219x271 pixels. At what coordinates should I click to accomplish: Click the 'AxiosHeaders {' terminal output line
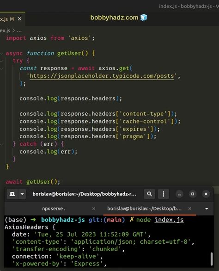coord(30,227)
